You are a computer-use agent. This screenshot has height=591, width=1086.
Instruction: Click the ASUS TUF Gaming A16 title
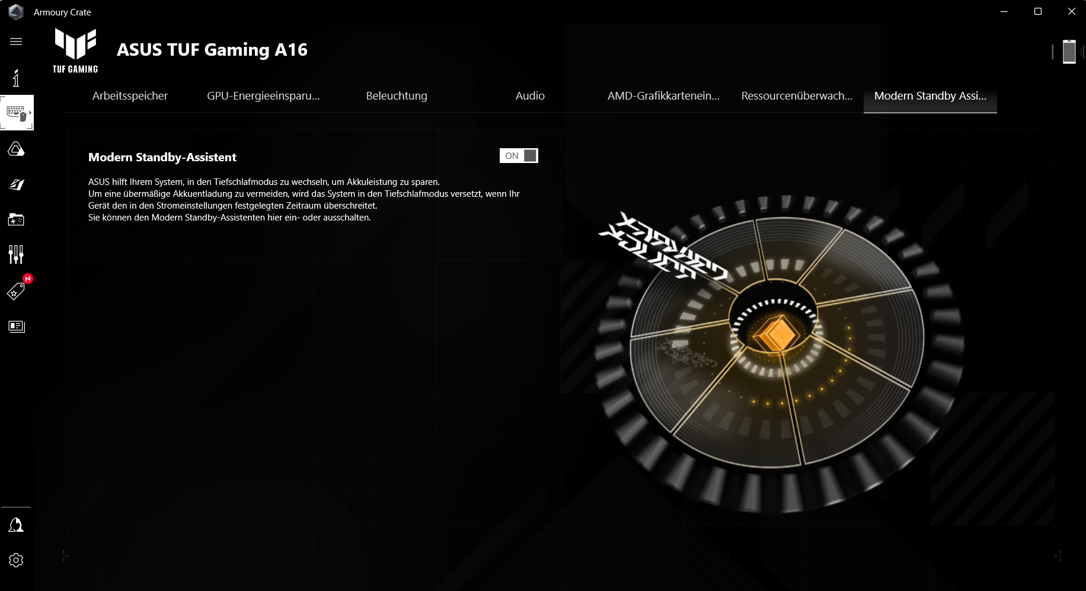212,50
